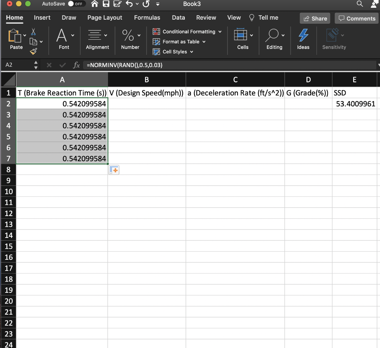This screenshot has width=380, height=348.
Task: Click the Name Box stepper arrows
Action: coord(35,65)
